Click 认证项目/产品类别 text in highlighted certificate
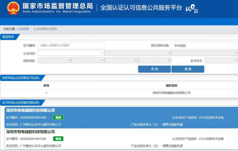238x151 pixels. coord(198,117)
